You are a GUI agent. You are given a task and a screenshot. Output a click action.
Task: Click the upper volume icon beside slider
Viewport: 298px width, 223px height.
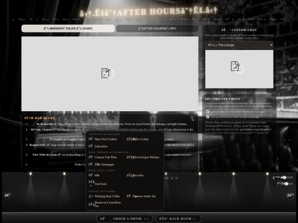pyautogui.click(x=276, y=177)
